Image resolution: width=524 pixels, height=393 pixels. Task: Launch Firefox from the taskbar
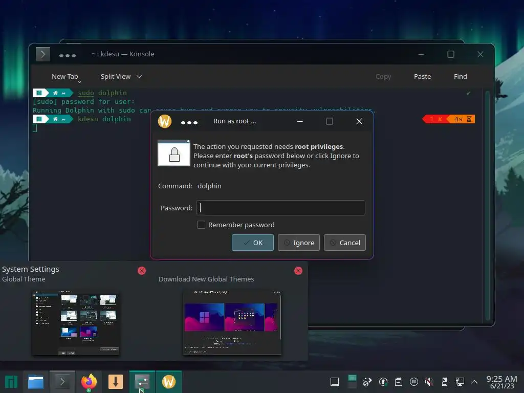coord(89,382)
